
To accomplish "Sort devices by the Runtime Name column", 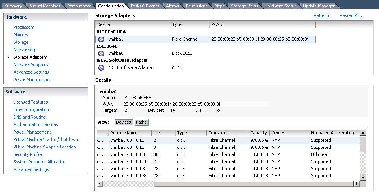I will click(129, 133).
